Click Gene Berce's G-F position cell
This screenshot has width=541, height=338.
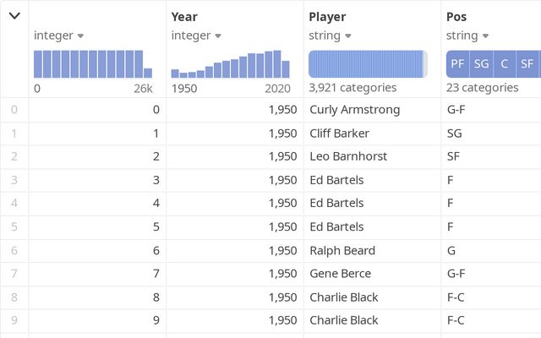pyautogui.click(x=456, y=274)
